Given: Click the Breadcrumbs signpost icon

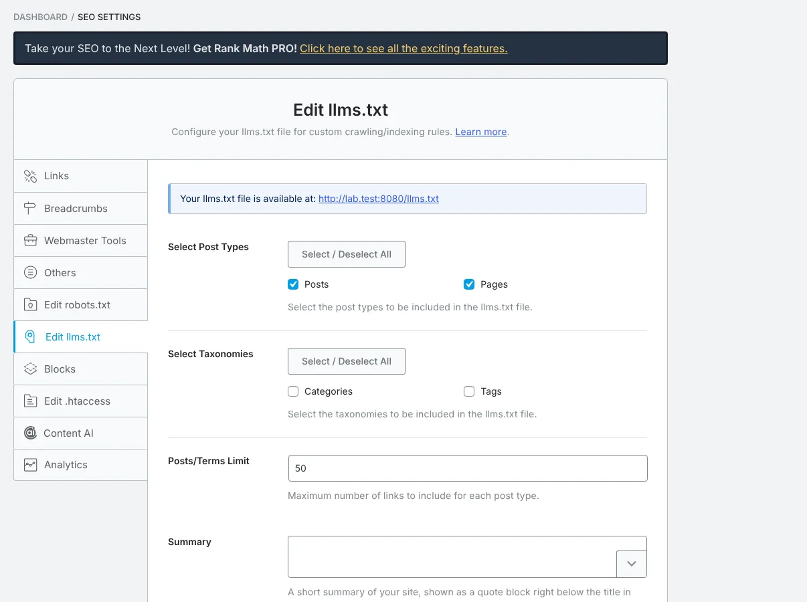Looking at the screenshot, I should coord(30,208).
